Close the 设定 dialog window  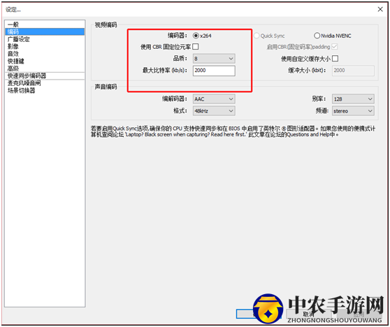(x=380, y=10)
